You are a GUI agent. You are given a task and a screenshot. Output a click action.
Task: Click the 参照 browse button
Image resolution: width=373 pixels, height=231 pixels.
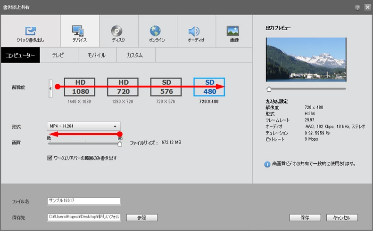(x=142, y=217)
